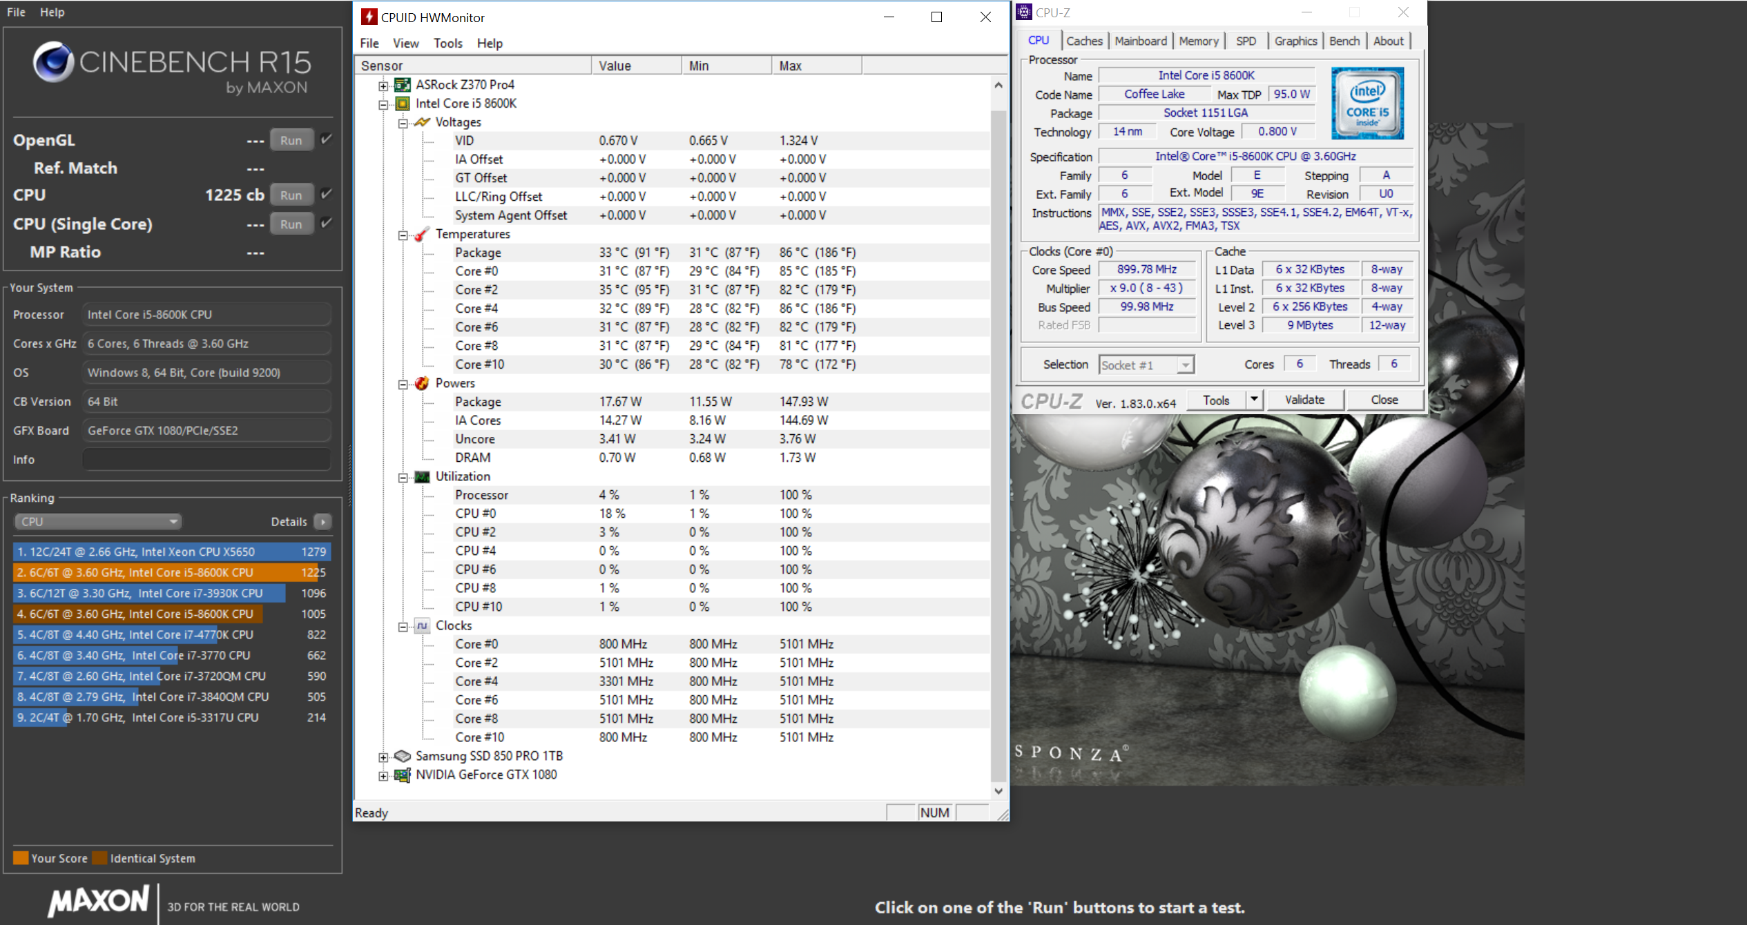The width and height of the screenshot is (1747, 925).
Task: Select the Package temperature row
Action: tap(673, 253)
